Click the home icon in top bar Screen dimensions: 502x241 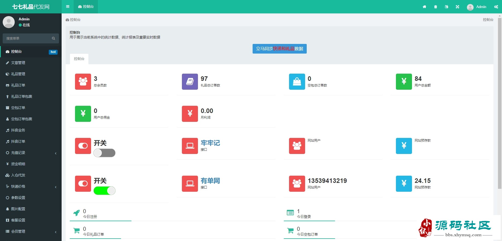pos(424,7)
